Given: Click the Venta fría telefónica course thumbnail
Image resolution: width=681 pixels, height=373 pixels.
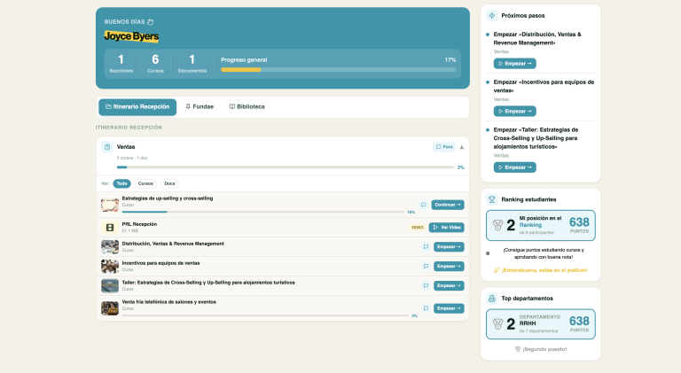Looking at the screenshot, I should 110,308.
